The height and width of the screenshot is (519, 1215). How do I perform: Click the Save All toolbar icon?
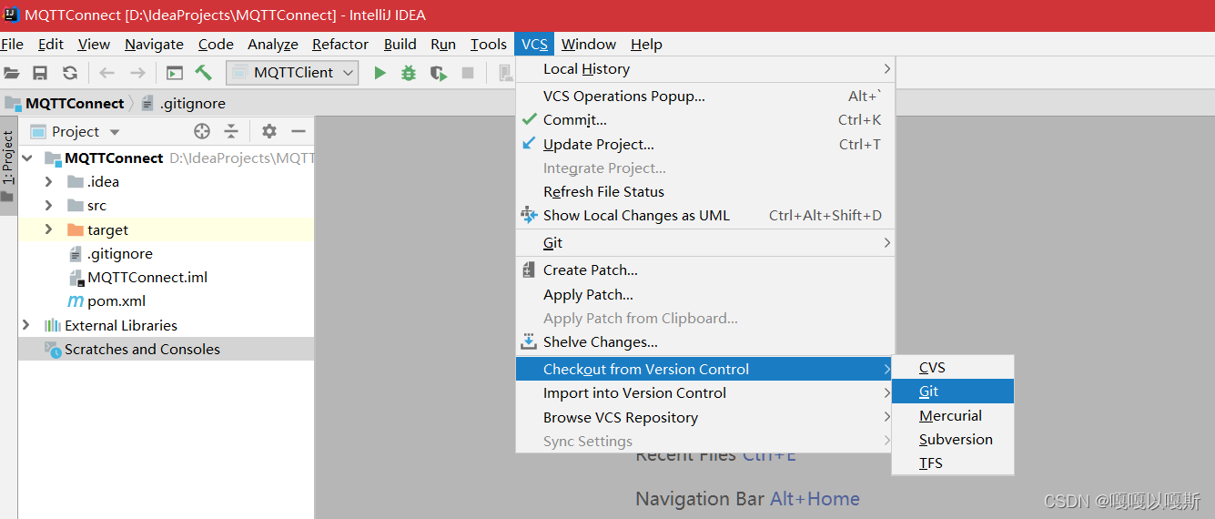[40, 73]
